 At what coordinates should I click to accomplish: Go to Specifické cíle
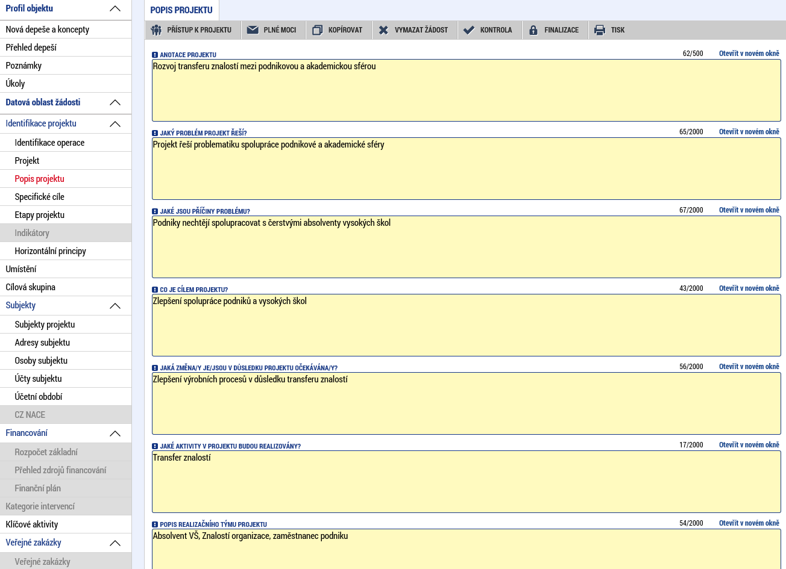[x=66, y=197]
